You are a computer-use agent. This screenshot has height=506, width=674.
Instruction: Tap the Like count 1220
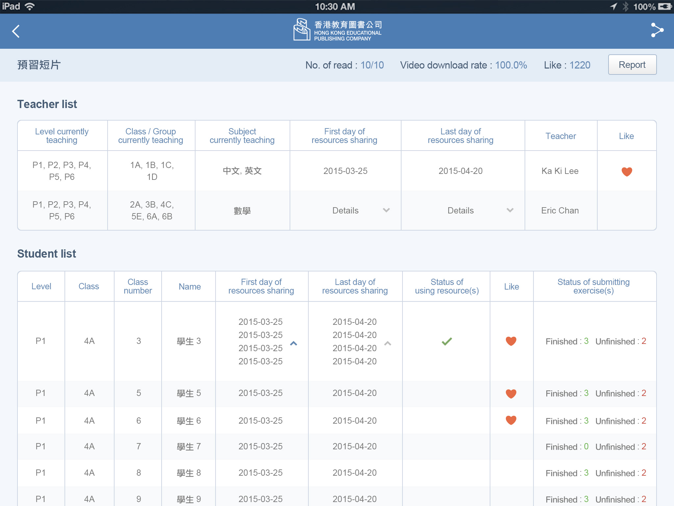tap(580, 65)
